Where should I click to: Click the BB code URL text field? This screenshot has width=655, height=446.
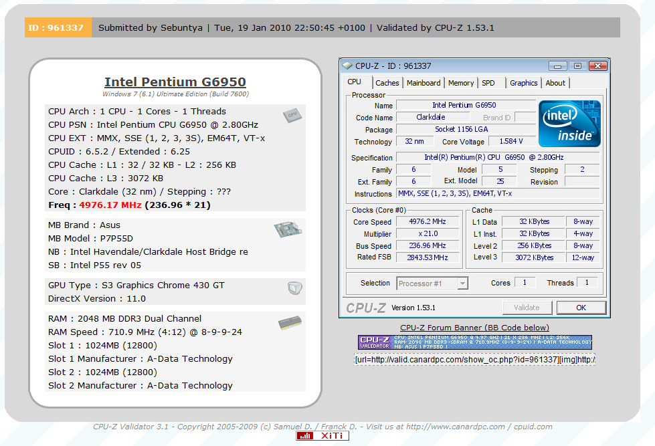(474, 360)
